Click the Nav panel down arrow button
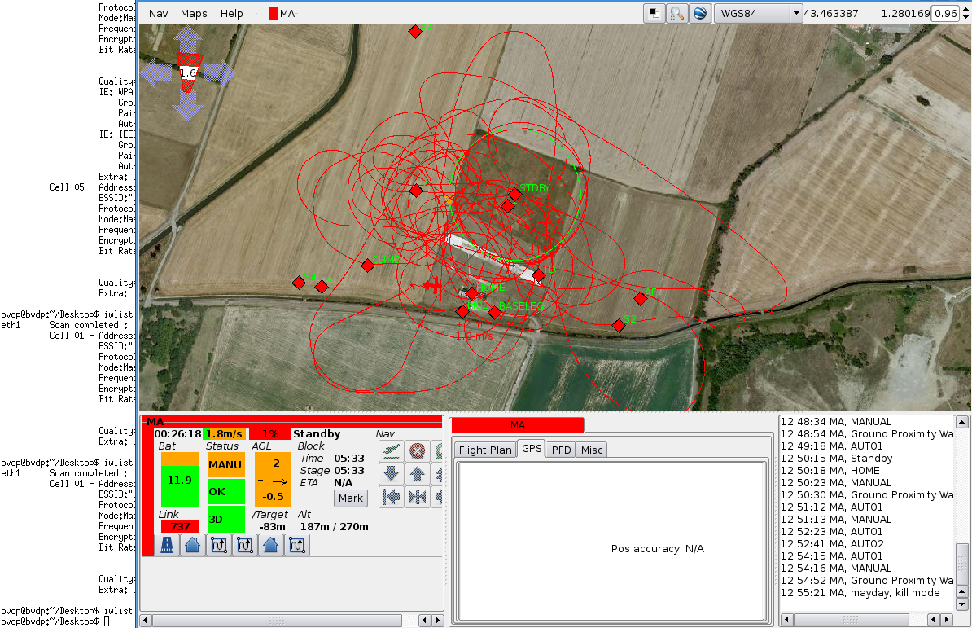 [392, 473]
